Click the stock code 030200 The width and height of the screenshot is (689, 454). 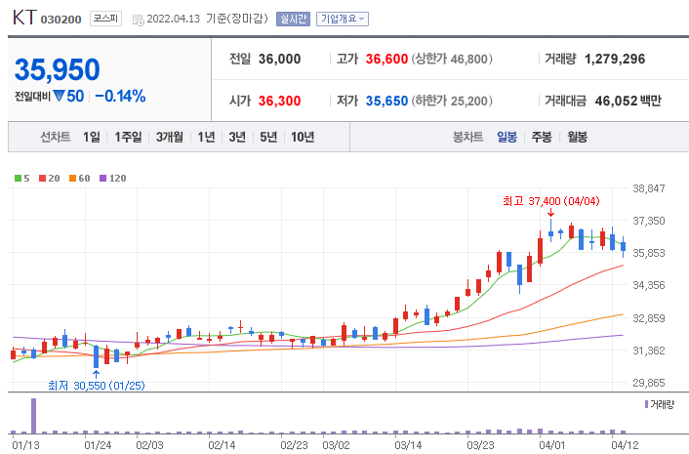coord(61,20)
